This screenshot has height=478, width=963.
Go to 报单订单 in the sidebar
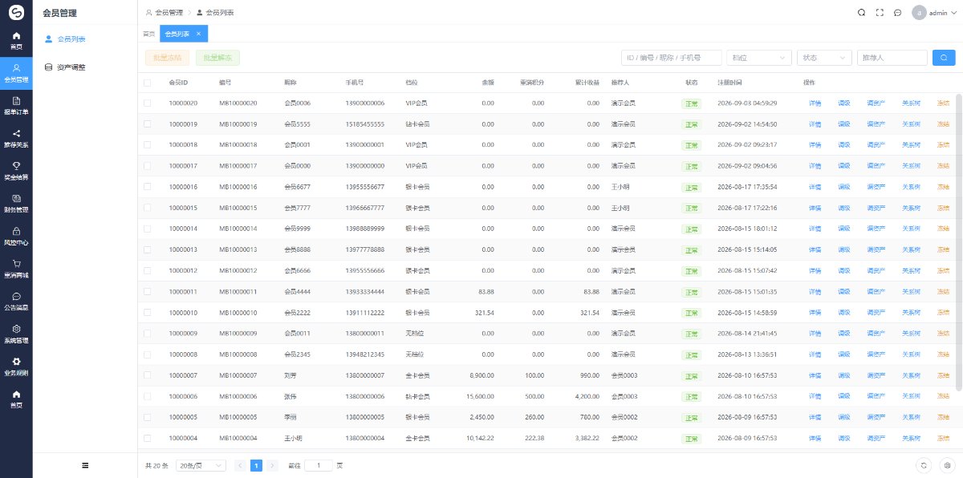(16, 105)
